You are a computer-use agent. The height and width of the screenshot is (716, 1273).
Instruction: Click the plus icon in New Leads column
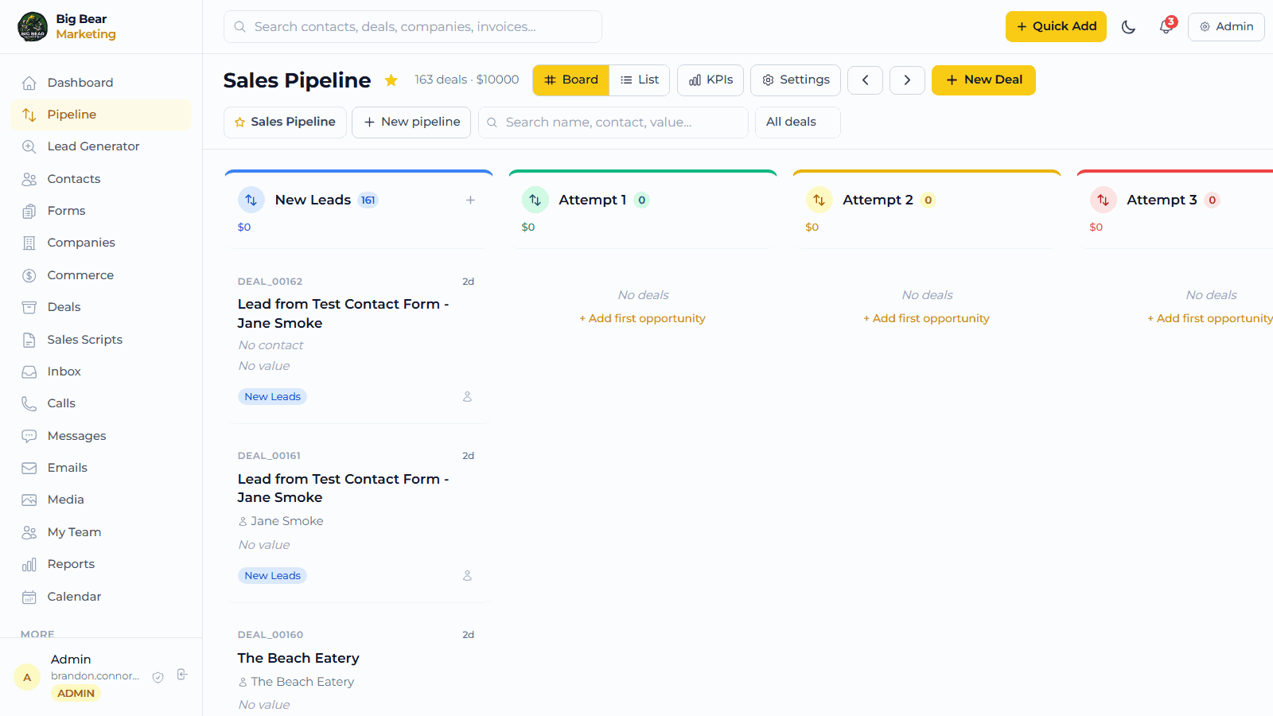point(470,200)
